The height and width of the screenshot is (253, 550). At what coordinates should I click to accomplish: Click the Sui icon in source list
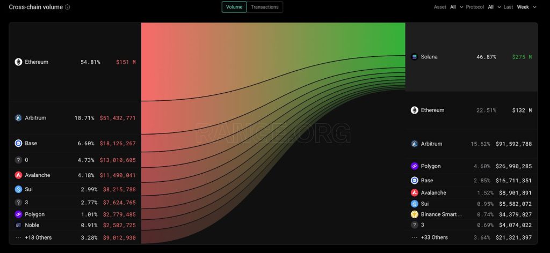18,189
